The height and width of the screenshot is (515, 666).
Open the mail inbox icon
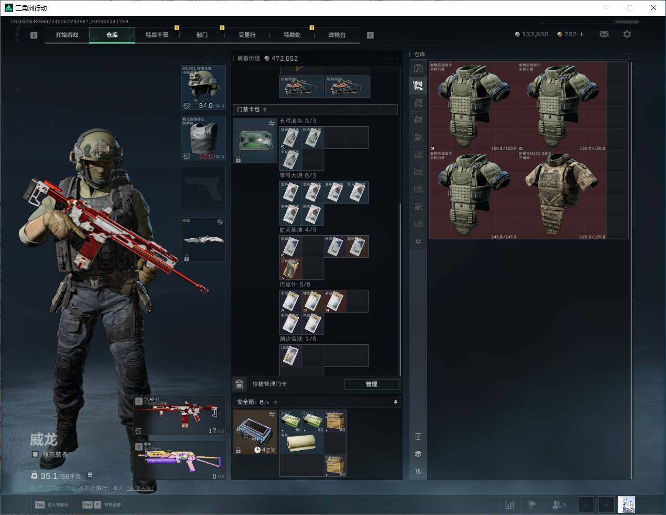(x=604, y=34)
